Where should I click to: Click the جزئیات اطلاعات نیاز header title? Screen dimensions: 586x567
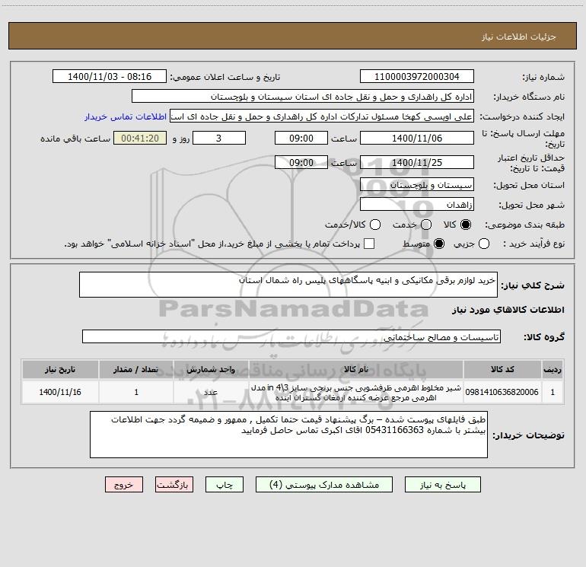518,37
